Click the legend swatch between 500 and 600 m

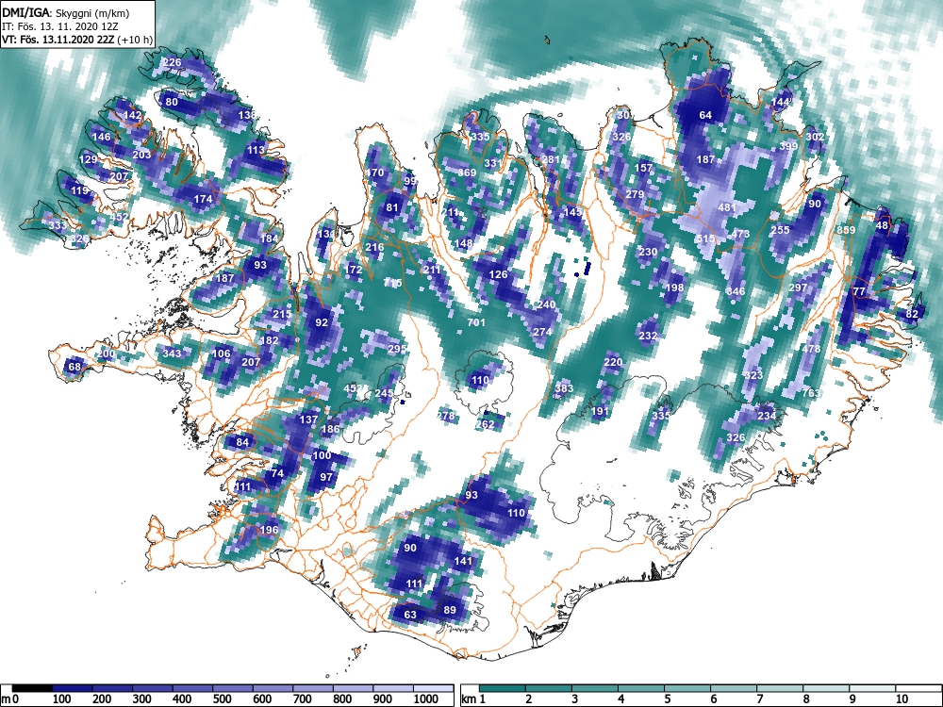click(x=233, y=688)
